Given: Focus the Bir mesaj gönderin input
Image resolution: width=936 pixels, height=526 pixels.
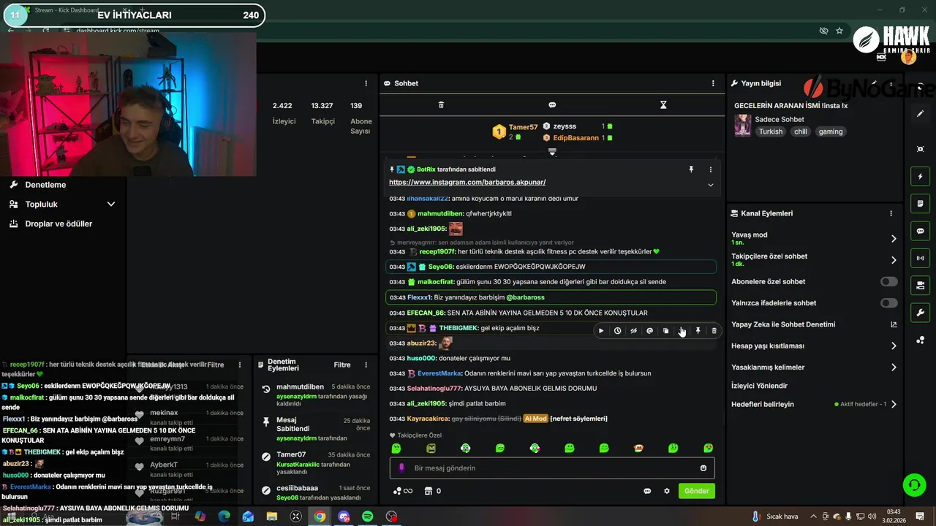Looking at the screenshot, I should click(552, 468).
